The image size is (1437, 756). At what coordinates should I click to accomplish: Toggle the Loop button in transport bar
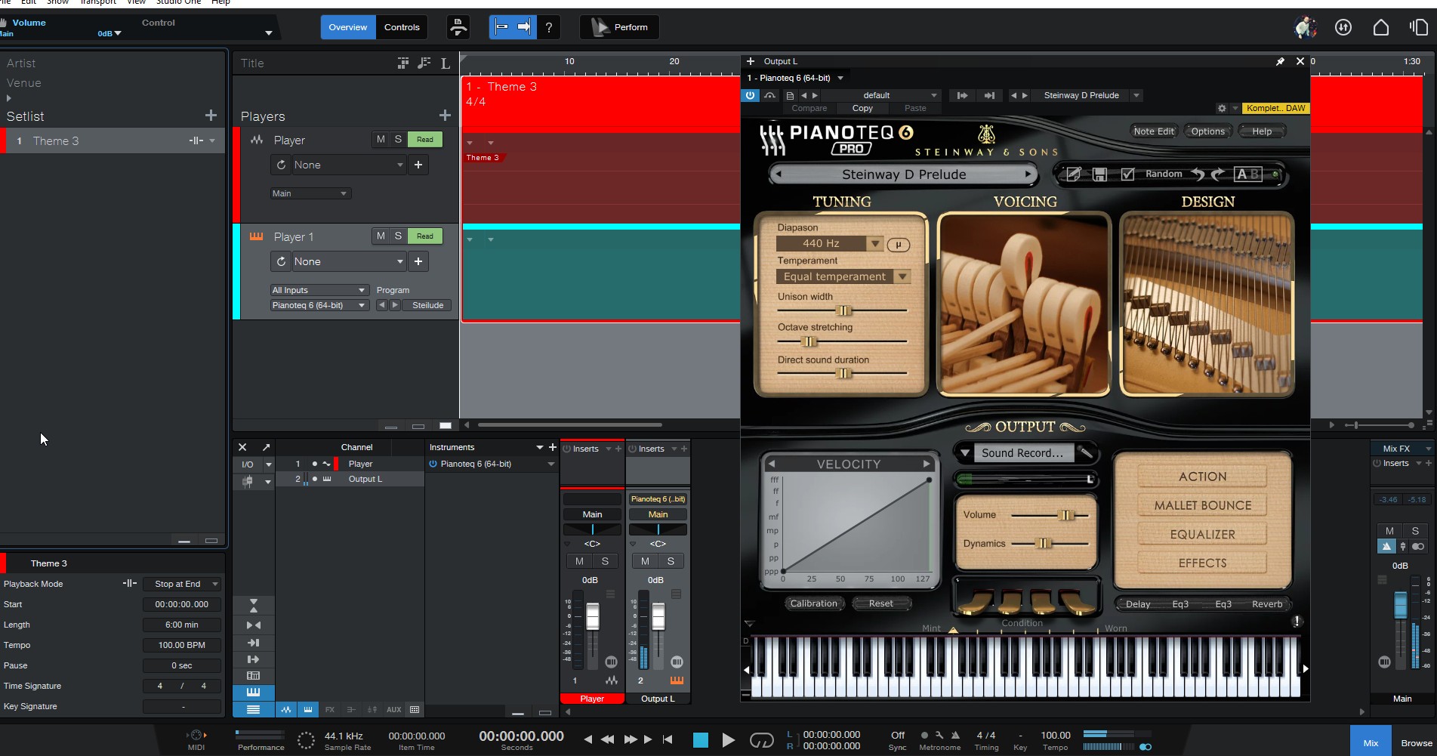click(761, 740)
